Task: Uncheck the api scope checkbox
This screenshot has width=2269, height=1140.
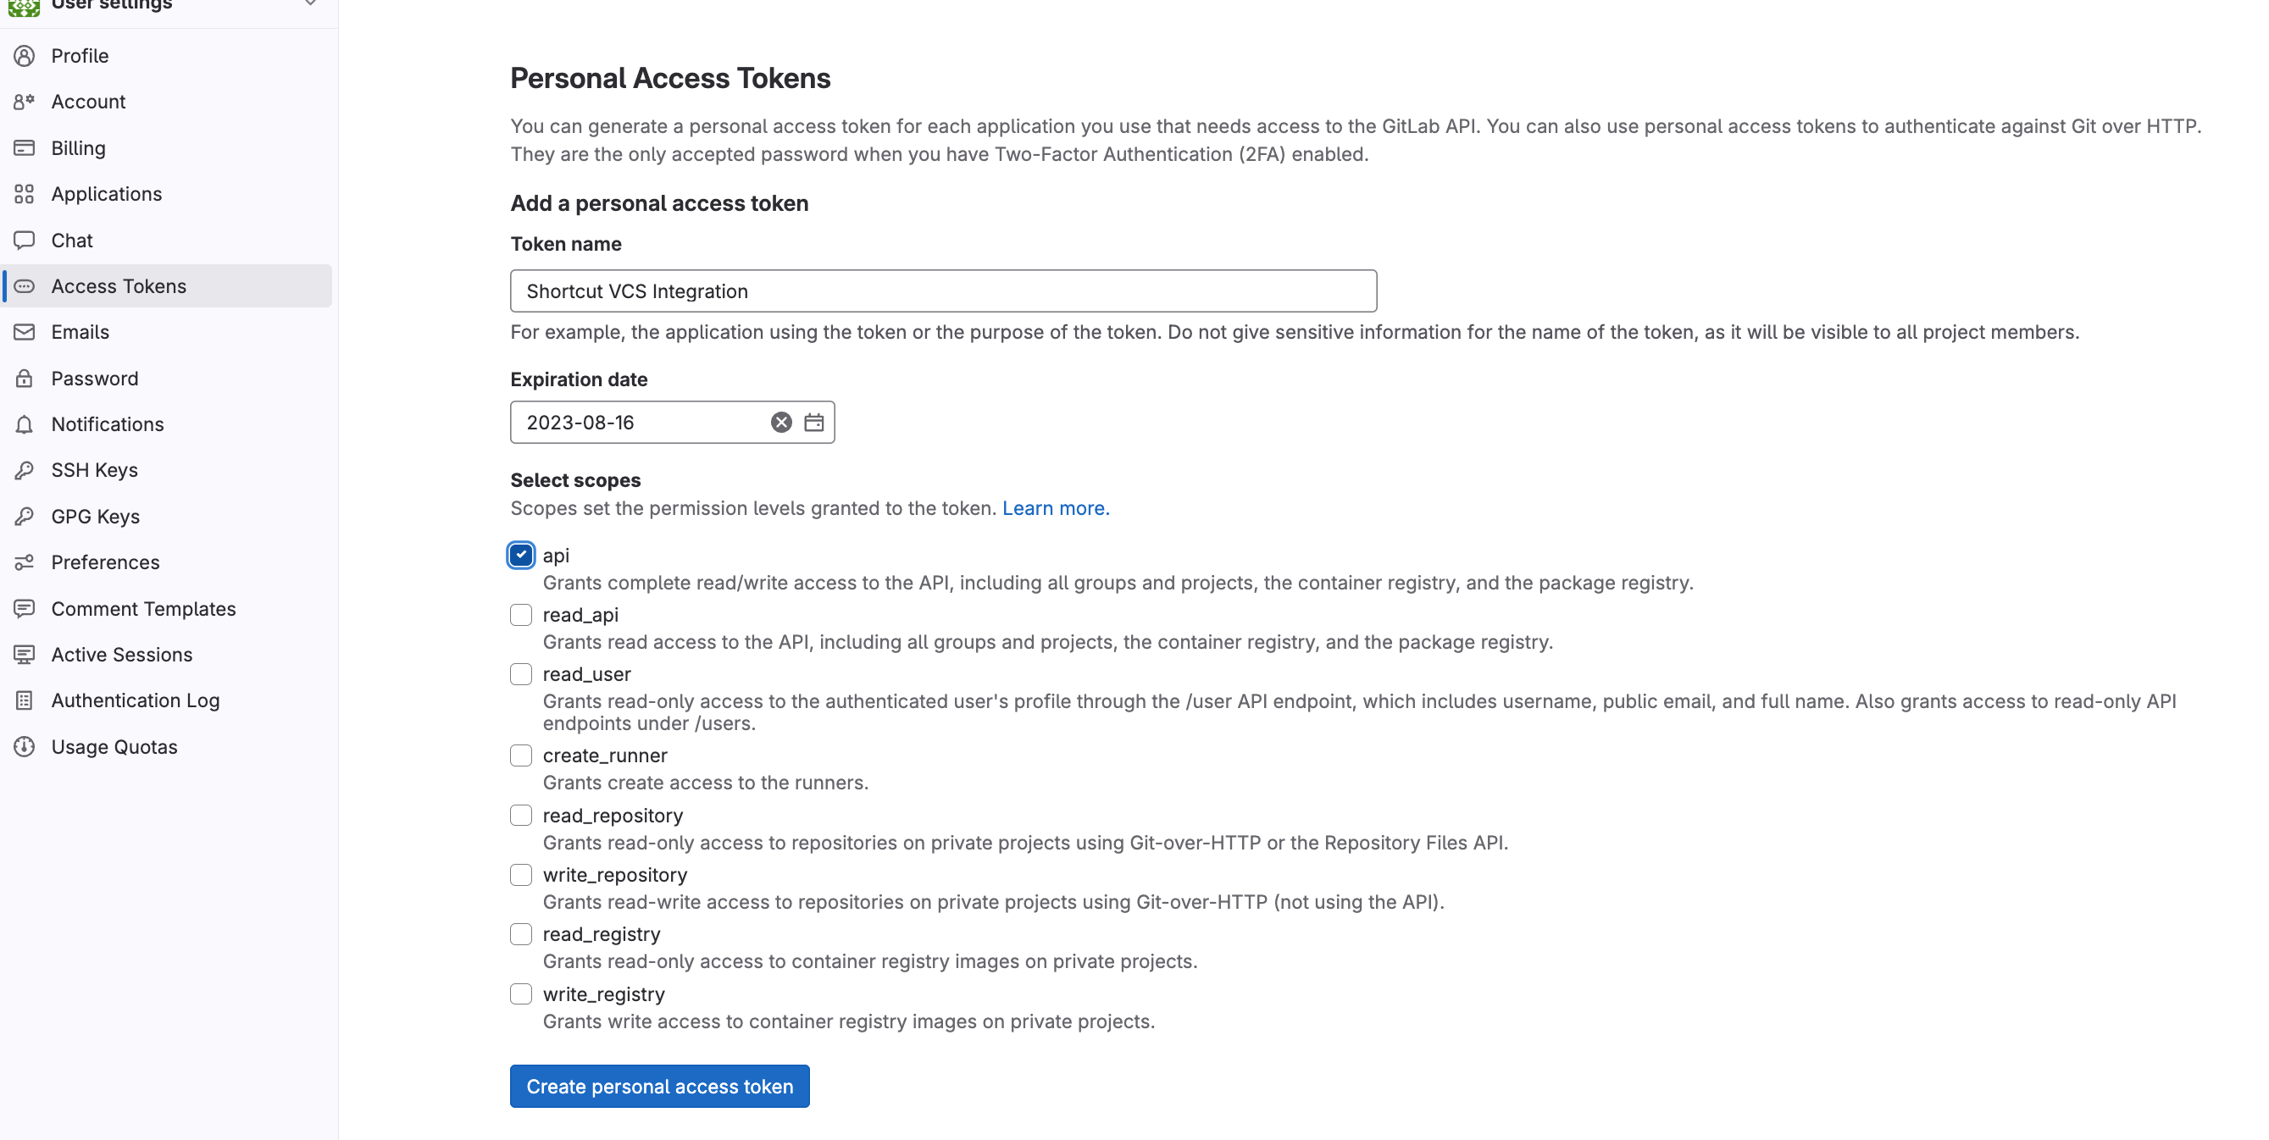Action: [x=520, y=556]
